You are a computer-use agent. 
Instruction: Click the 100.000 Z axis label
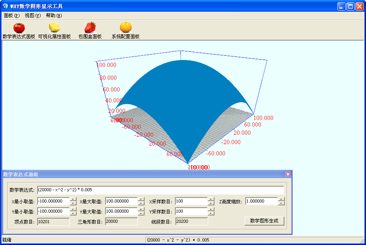click(106, 65)
